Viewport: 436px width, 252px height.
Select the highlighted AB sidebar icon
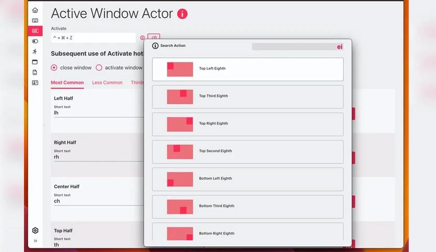point(35,31)
